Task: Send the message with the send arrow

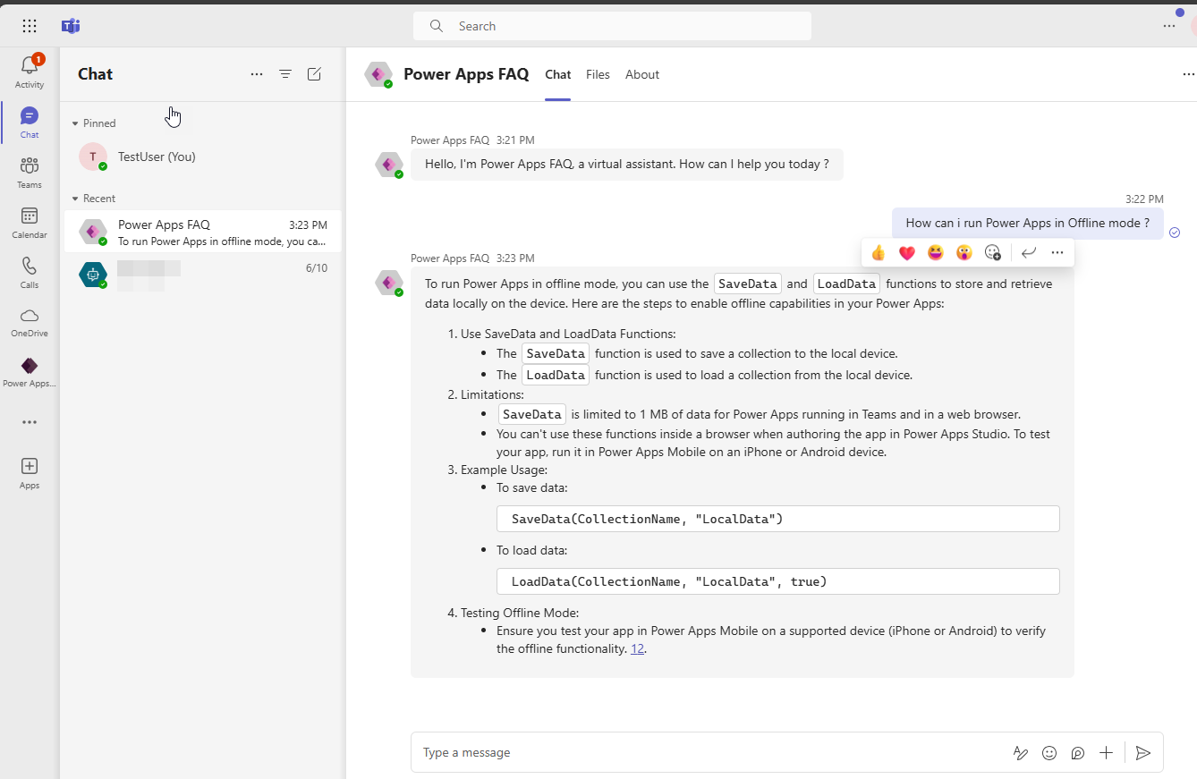Action: tap(1142, 752)
